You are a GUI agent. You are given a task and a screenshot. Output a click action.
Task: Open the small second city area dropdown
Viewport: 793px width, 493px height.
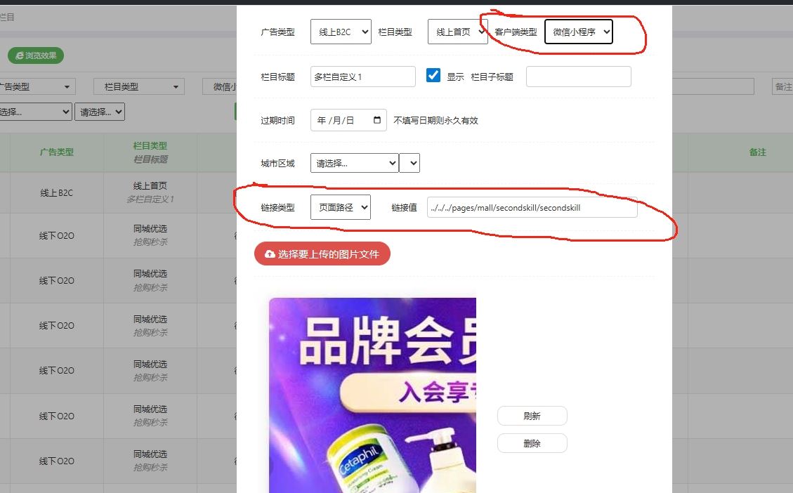(x=409, y=163)
